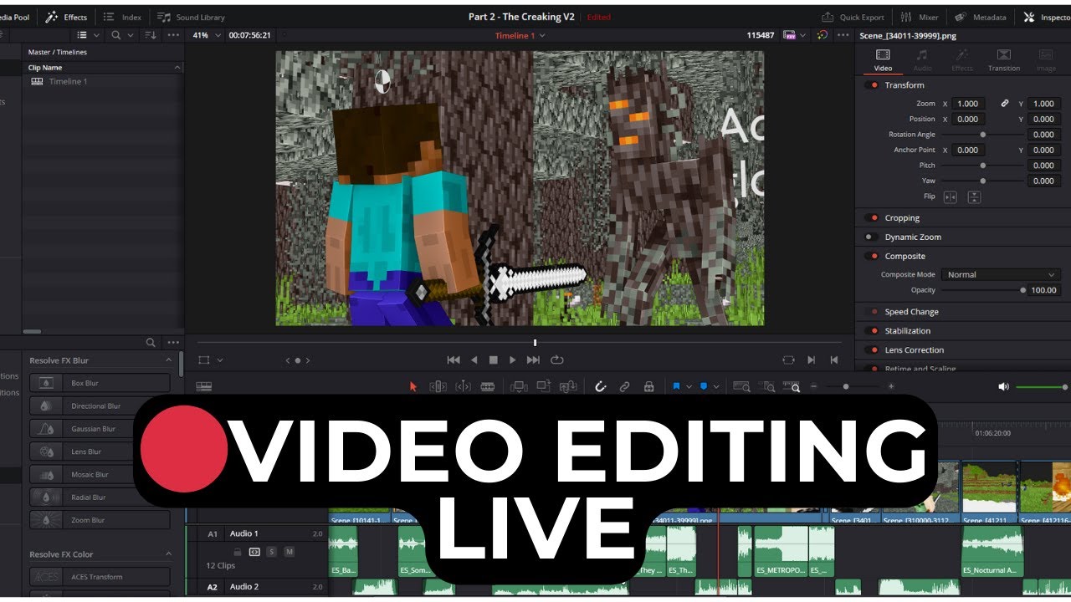Click the play forward button

click(x=513, y=360)
